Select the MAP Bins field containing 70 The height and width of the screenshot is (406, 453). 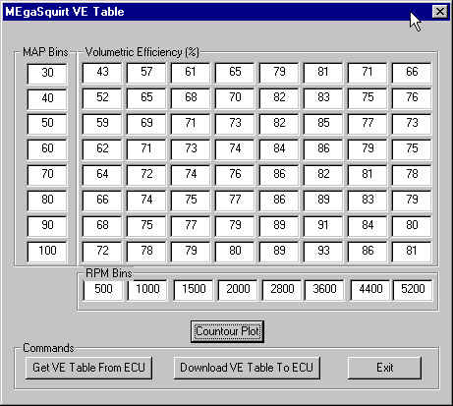pos(47,175)
